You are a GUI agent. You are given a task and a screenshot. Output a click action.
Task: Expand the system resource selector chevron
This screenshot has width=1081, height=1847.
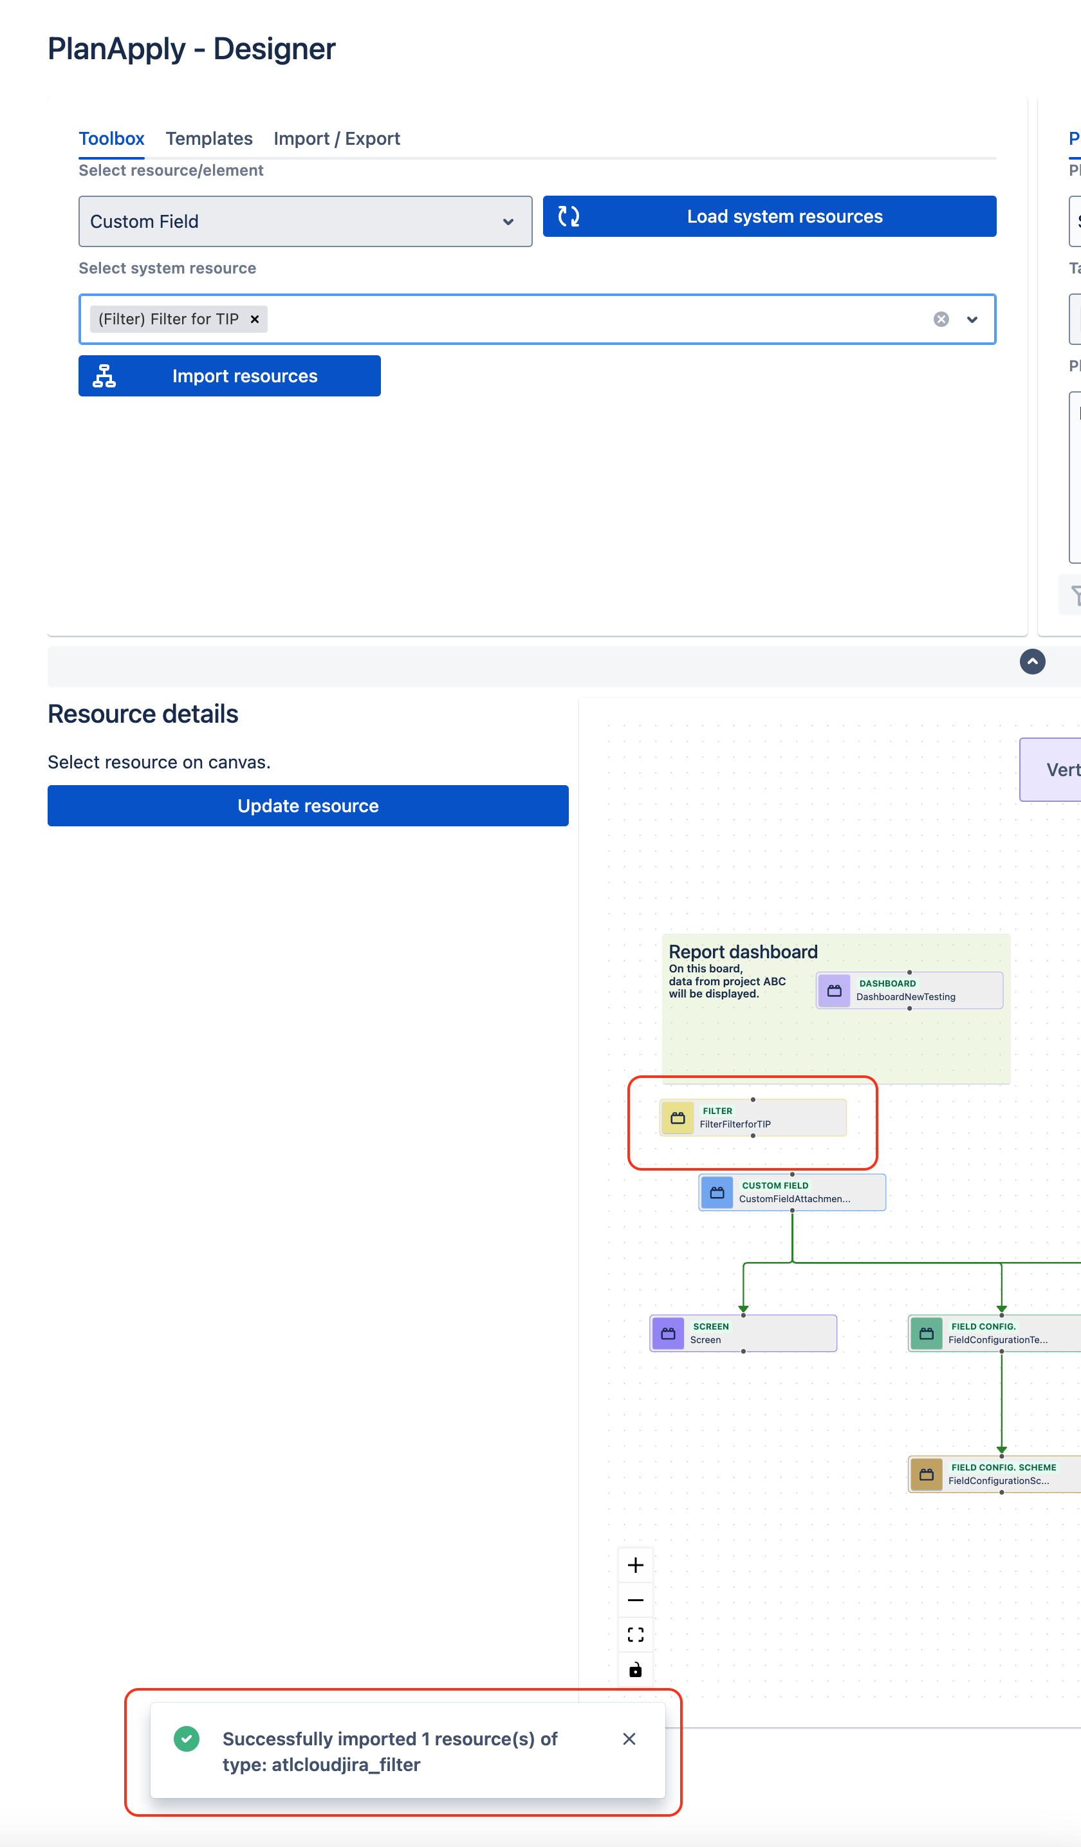pos(972,320)
